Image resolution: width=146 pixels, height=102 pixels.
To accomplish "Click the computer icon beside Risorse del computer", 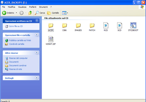I will click(x=7, y=58).
